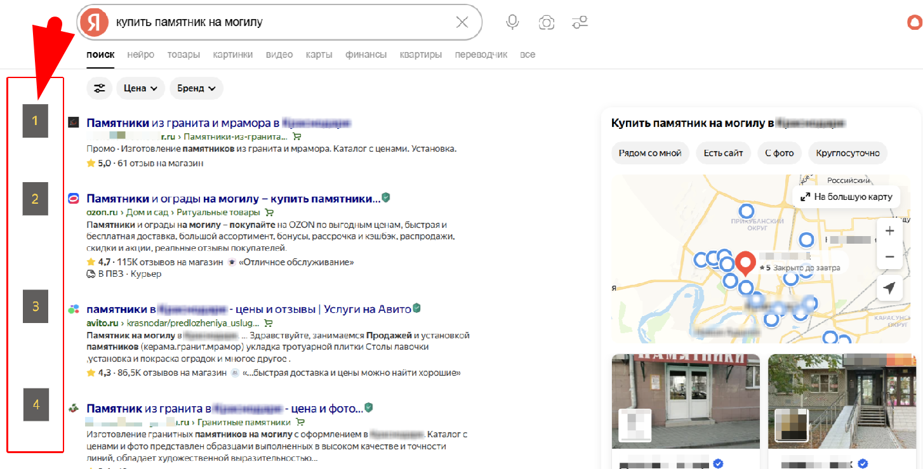Viewport: 923px width, 469px height.
Task: Activate voice search microphone icon
Action: (512, 23)
